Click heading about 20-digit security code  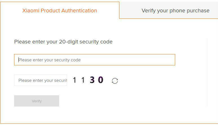coord(63,42)
